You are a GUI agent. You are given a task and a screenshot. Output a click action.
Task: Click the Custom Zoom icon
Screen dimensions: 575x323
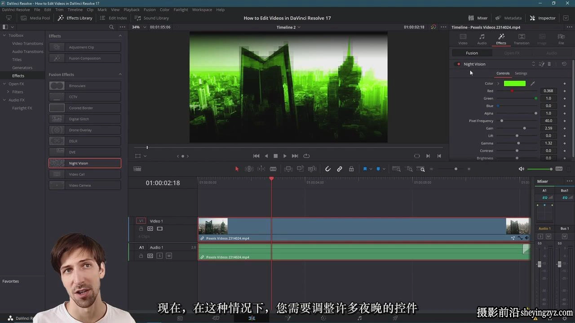click(421, 169)
